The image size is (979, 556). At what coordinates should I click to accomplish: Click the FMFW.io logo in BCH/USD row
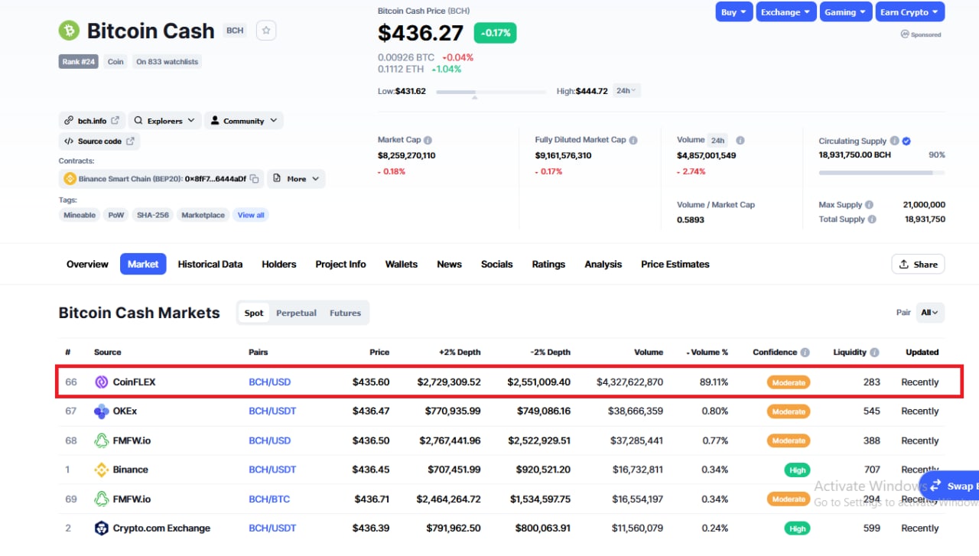pyautogui.click(x=101, y=441)
